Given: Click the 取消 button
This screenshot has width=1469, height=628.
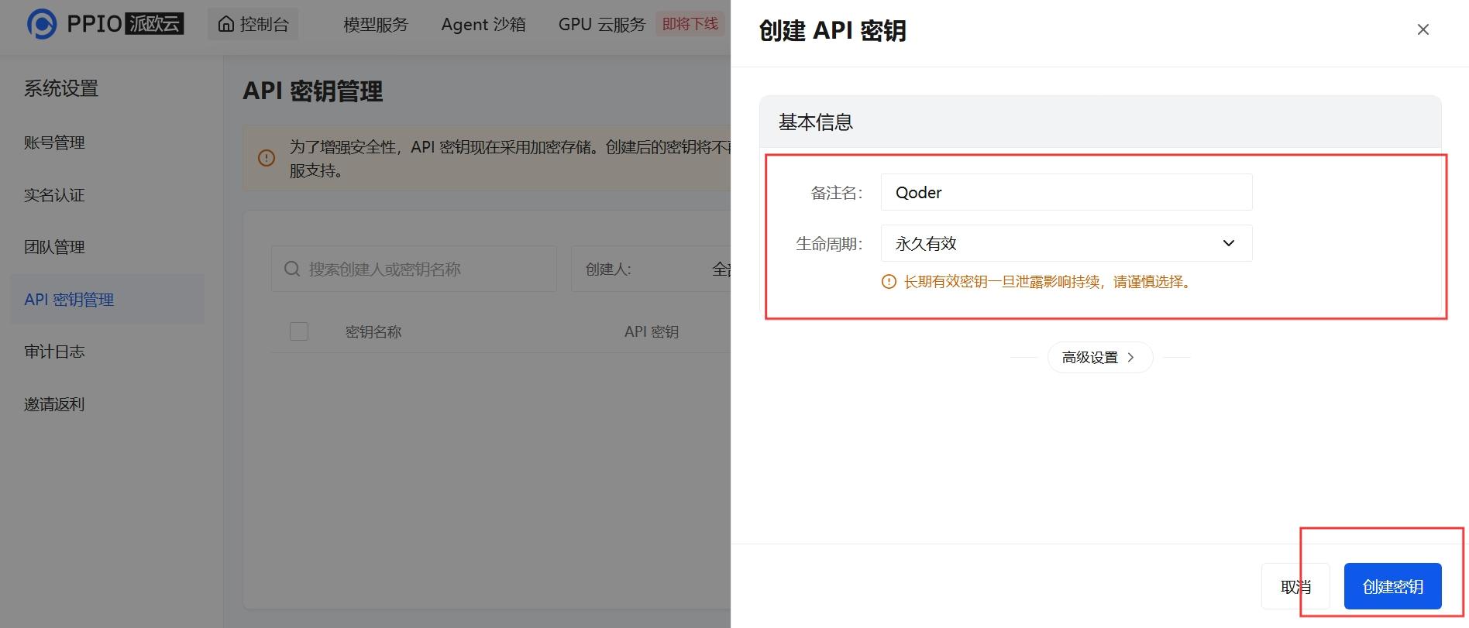Looking at the screenshot, I should coord(1295,586).
